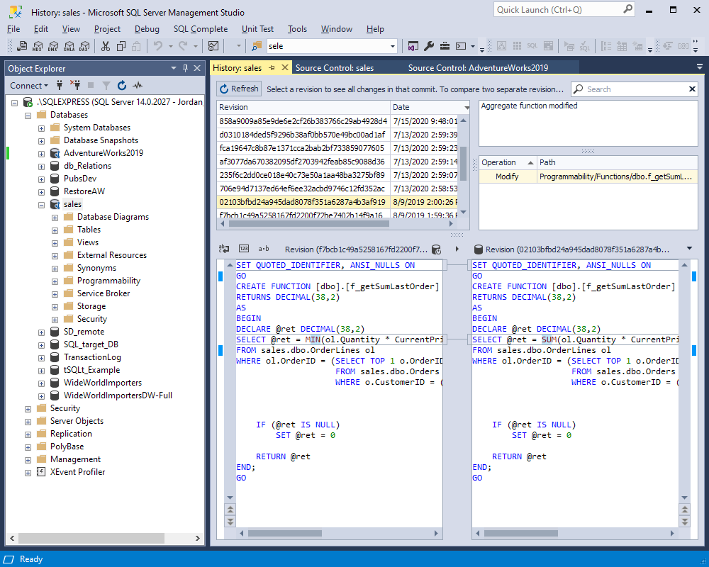Click the Find in Files icon
Viewport: 709px width, 567px height.
(x=257, y=46)
